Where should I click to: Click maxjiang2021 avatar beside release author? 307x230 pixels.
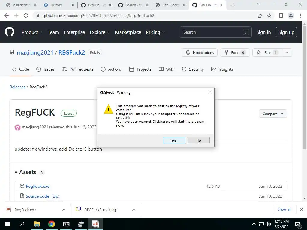click(18, 128)
